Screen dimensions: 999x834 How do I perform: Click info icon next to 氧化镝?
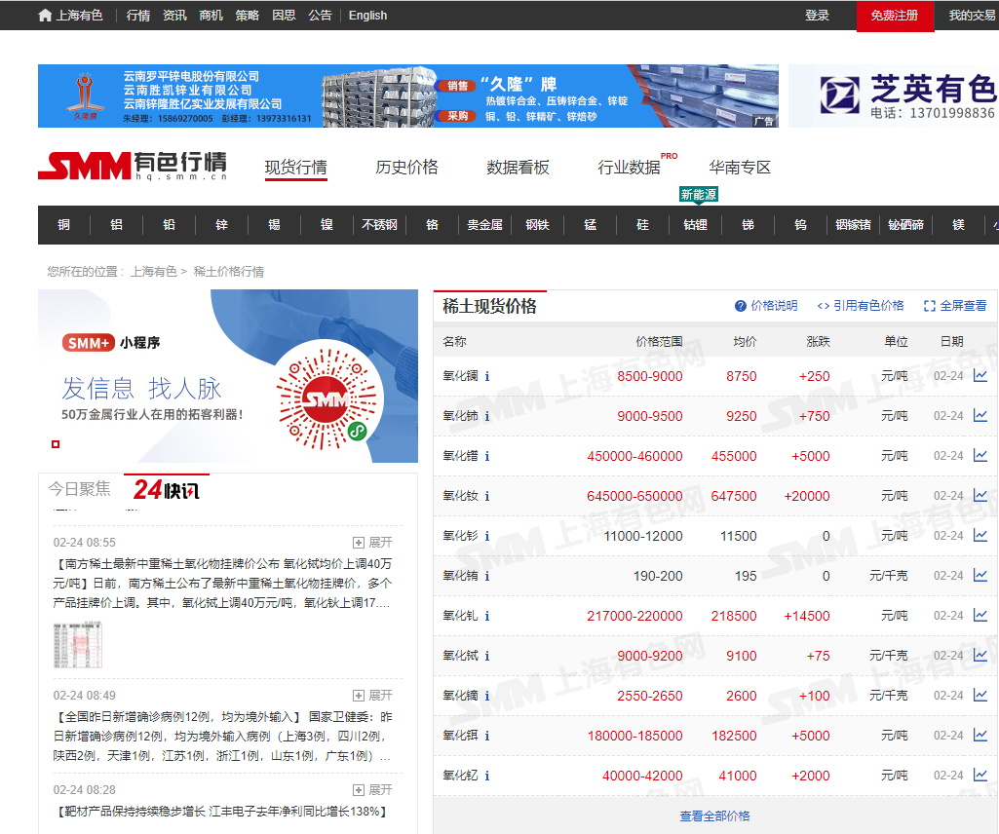[487, 697]
